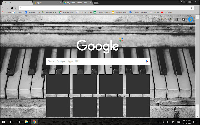Open the Google Maps bookmark

tap(67, 12)
